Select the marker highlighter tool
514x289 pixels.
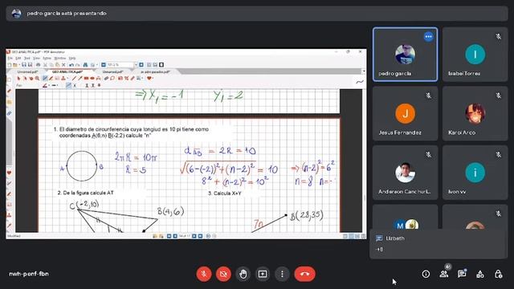(51, 79)
